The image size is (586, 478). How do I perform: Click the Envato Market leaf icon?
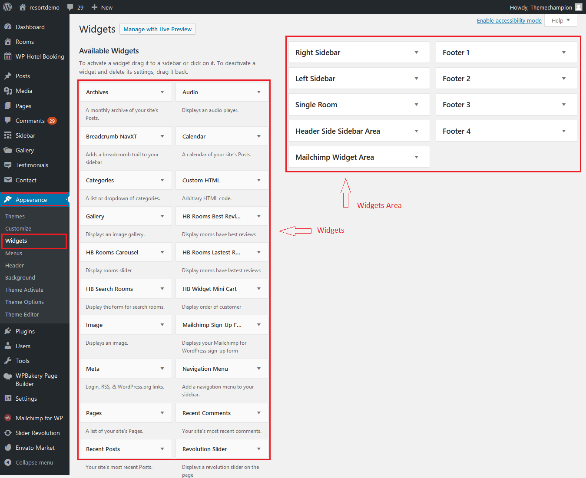8,448
